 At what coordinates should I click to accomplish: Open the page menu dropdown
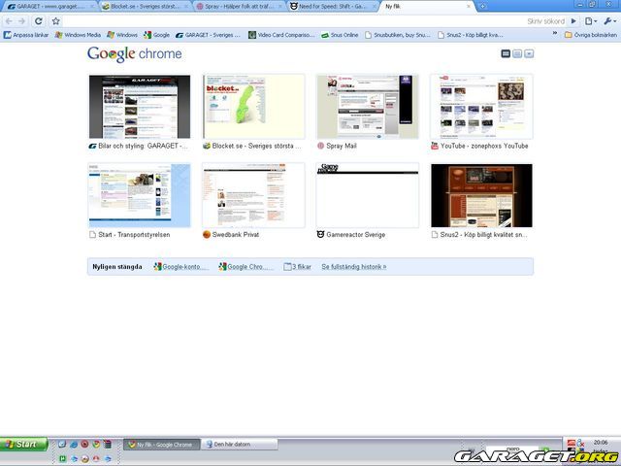[590, 20]
